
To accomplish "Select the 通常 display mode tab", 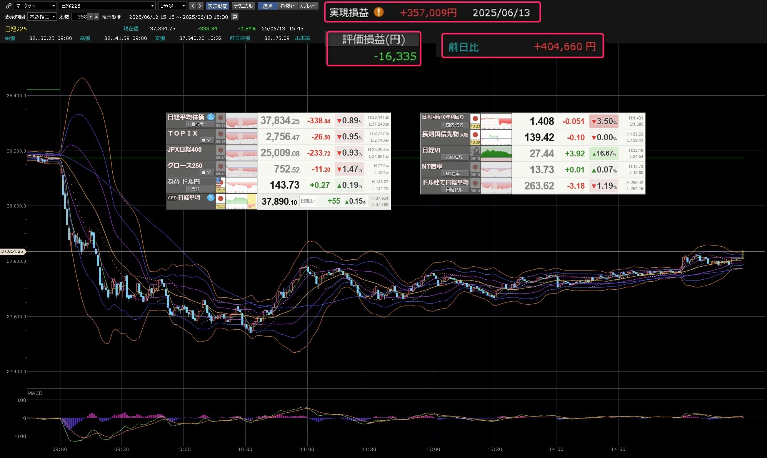I will pyautogui.click(x=268, y=6).
